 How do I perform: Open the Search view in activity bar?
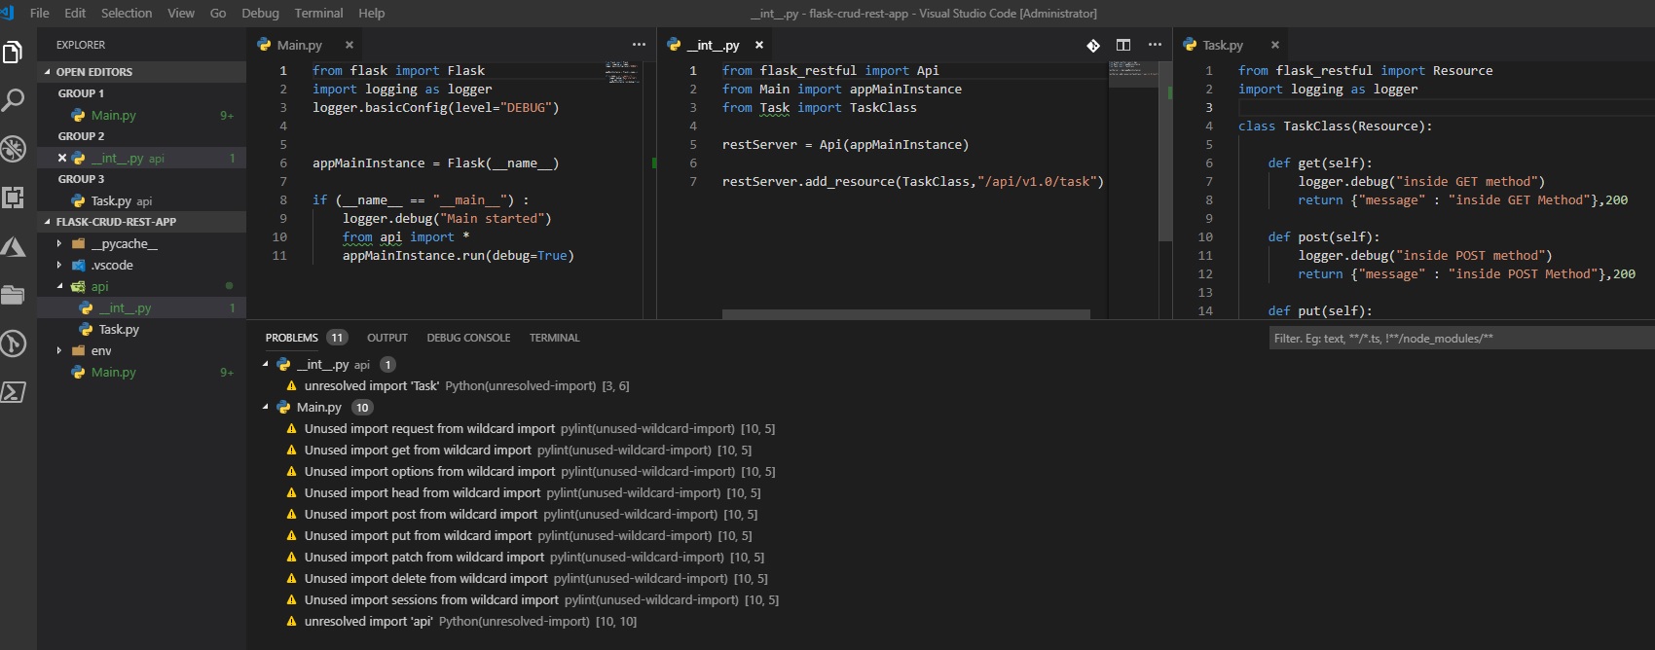[x=13, y=99]
